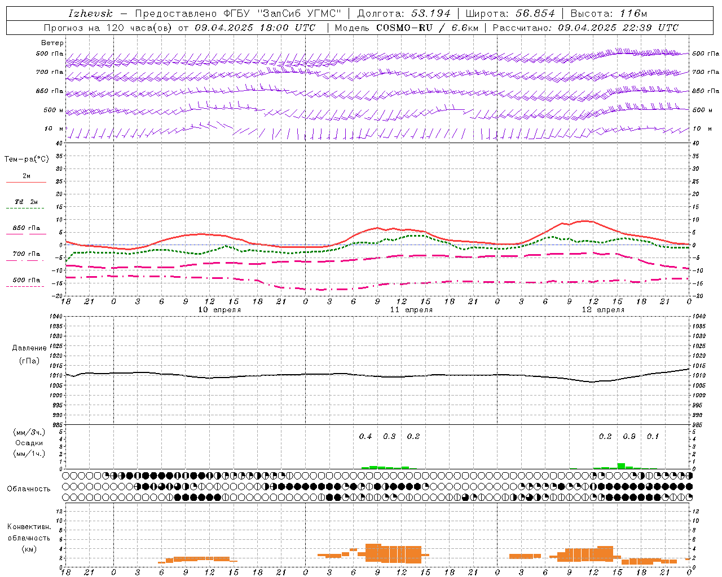Click the "Тем-ра(°C)" temperature panel label
Viewport: 722px width, 577px height.
tap(27, 159)
